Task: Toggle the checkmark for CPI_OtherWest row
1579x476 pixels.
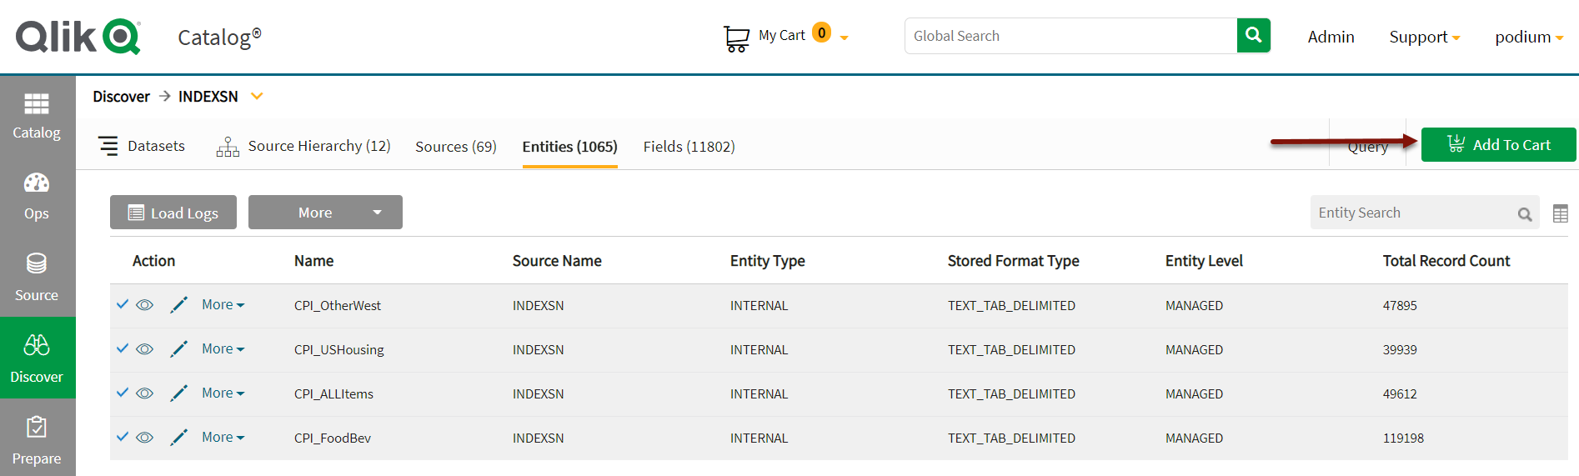Action: (123, 304)
